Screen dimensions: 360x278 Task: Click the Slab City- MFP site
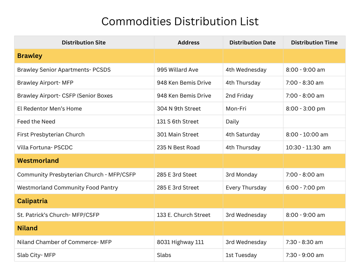[36, 255]
